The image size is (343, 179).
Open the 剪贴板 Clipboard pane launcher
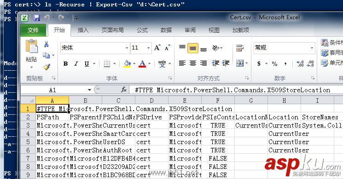(x=53, y=78)
